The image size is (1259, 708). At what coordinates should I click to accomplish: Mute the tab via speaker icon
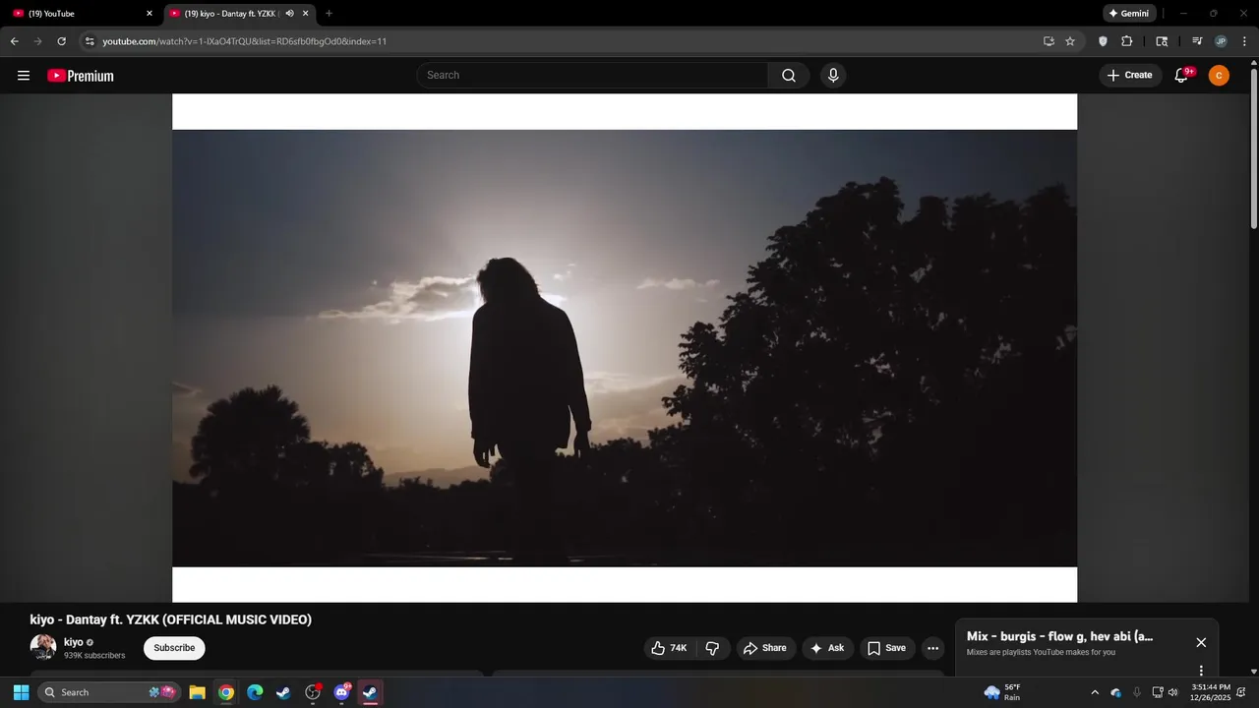click(289, 14)
